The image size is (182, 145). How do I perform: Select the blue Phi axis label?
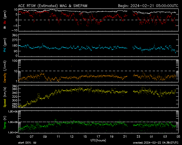click(x=5, y=50)
